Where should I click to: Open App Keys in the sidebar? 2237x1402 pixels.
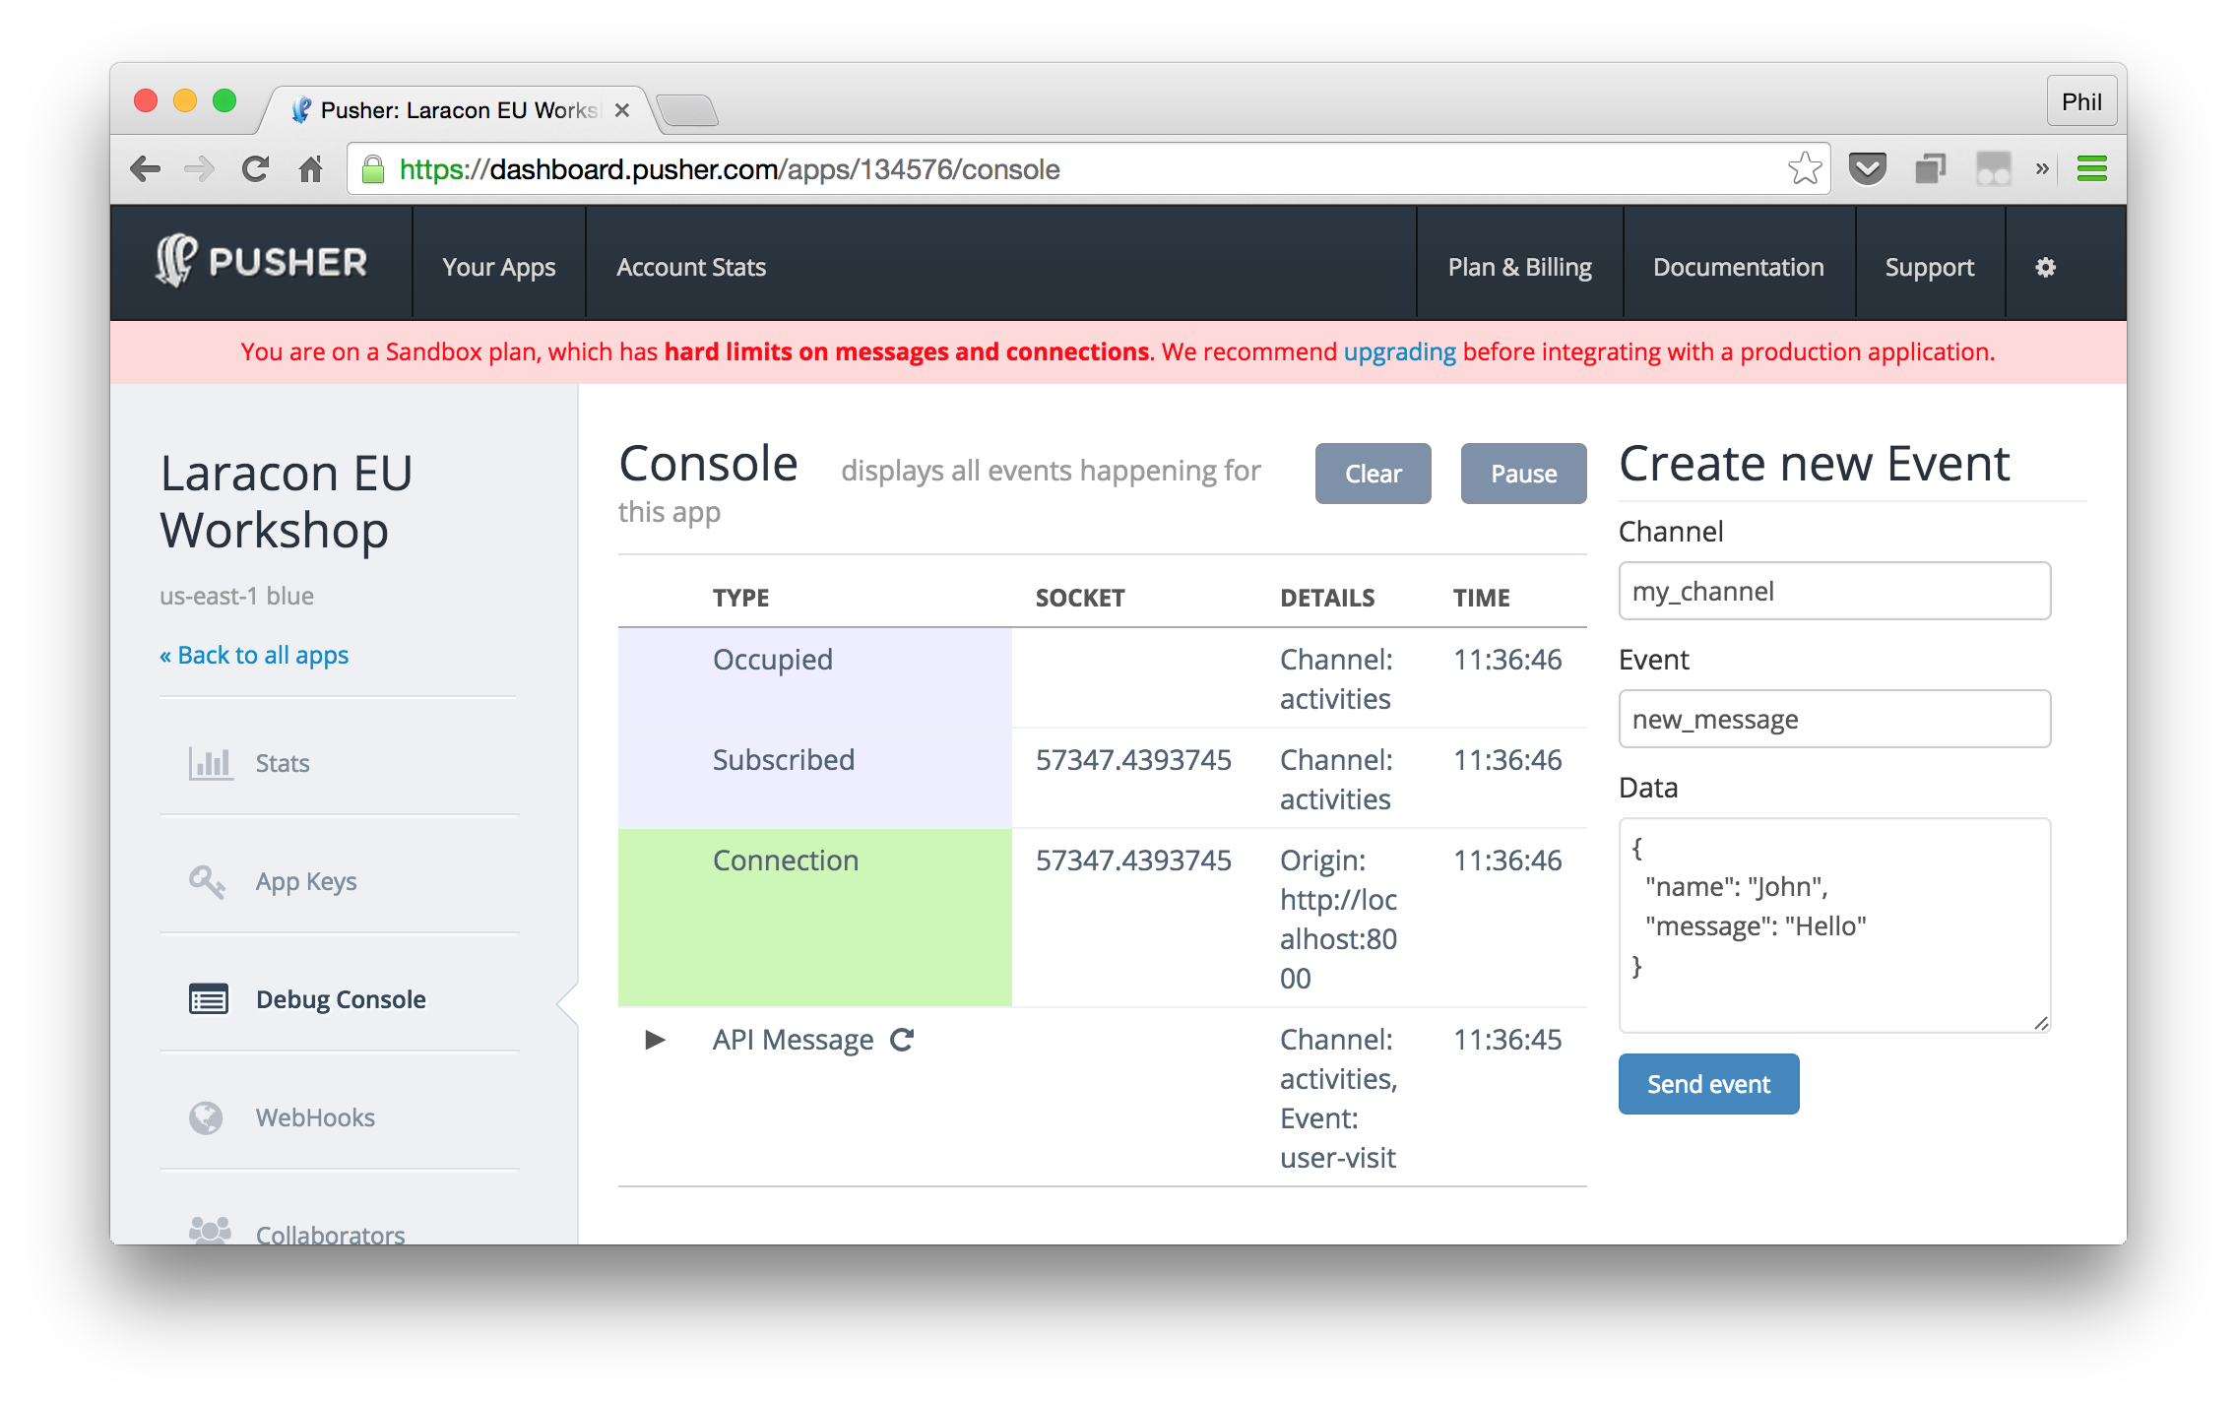pos(306,881)
